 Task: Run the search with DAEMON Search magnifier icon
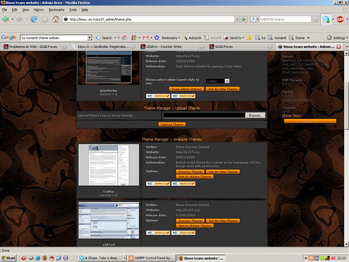click(315, 19)
